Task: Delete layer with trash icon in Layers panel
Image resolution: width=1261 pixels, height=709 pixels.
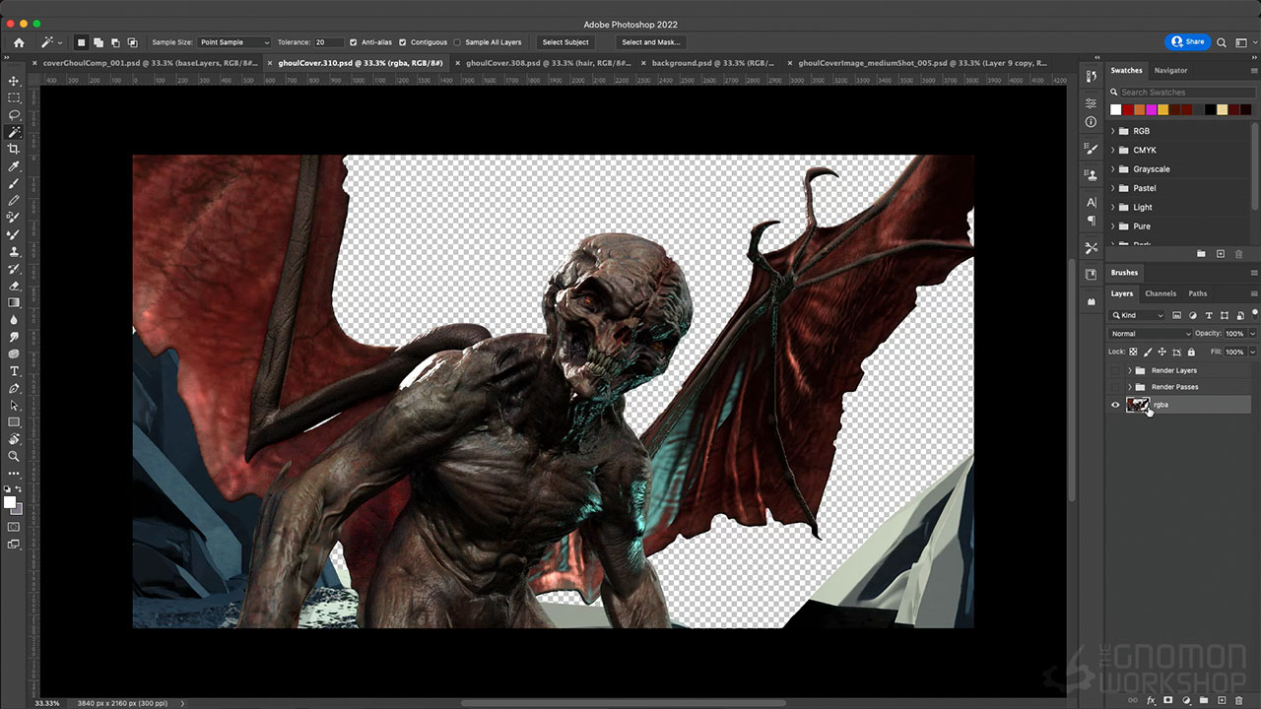Action: pos(1238,700)
